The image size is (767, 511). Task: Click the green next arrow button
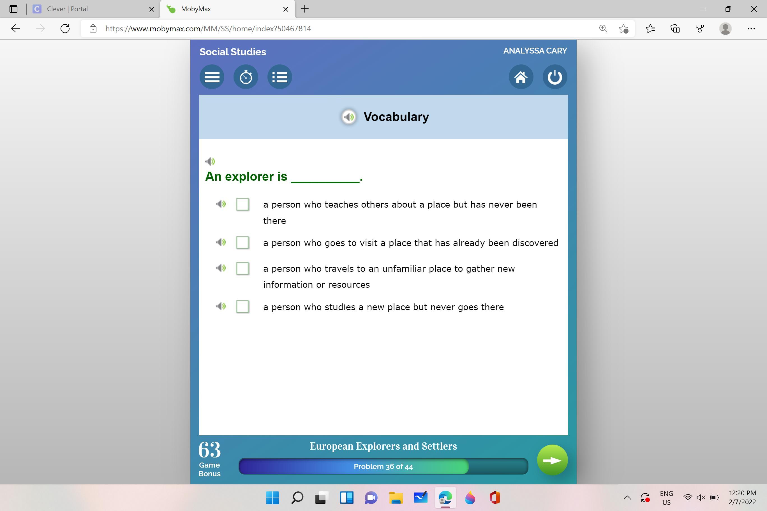[552, 460]
